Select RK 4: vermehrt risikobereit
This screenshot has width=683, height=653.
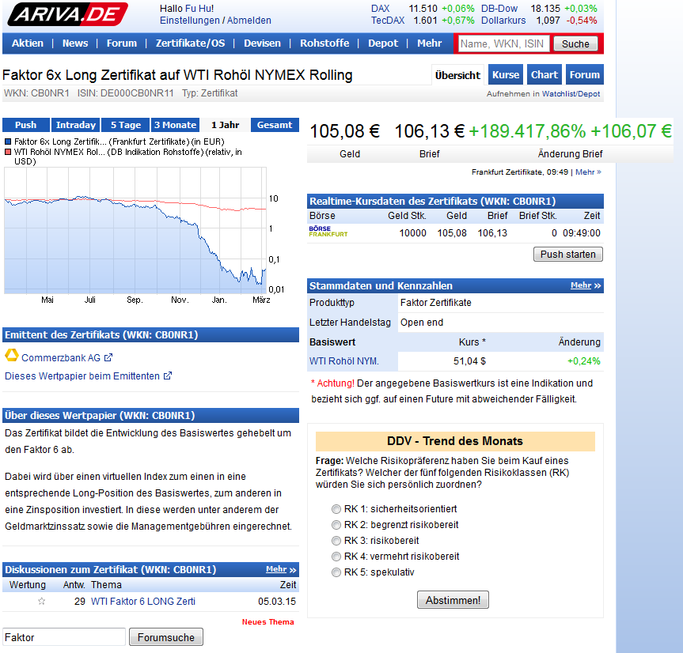(336, 557)
